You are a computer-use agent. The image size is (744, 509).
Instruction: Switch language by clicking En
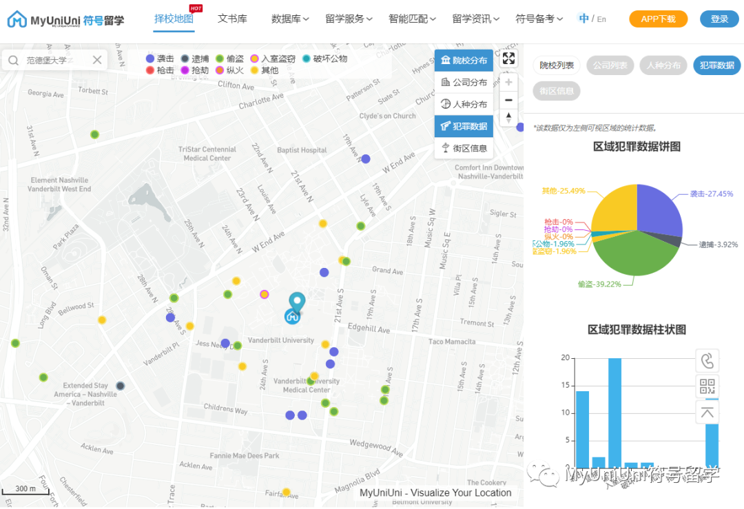tap(600, 19)
